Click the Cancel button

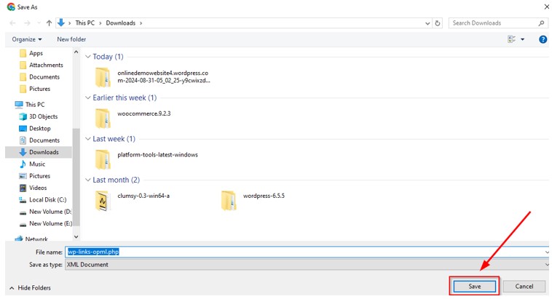pos(524,287)
